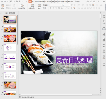Open the Font Color dropdown arrow
The width and height of the screenshot is (106, 99).
coord(63,8)
